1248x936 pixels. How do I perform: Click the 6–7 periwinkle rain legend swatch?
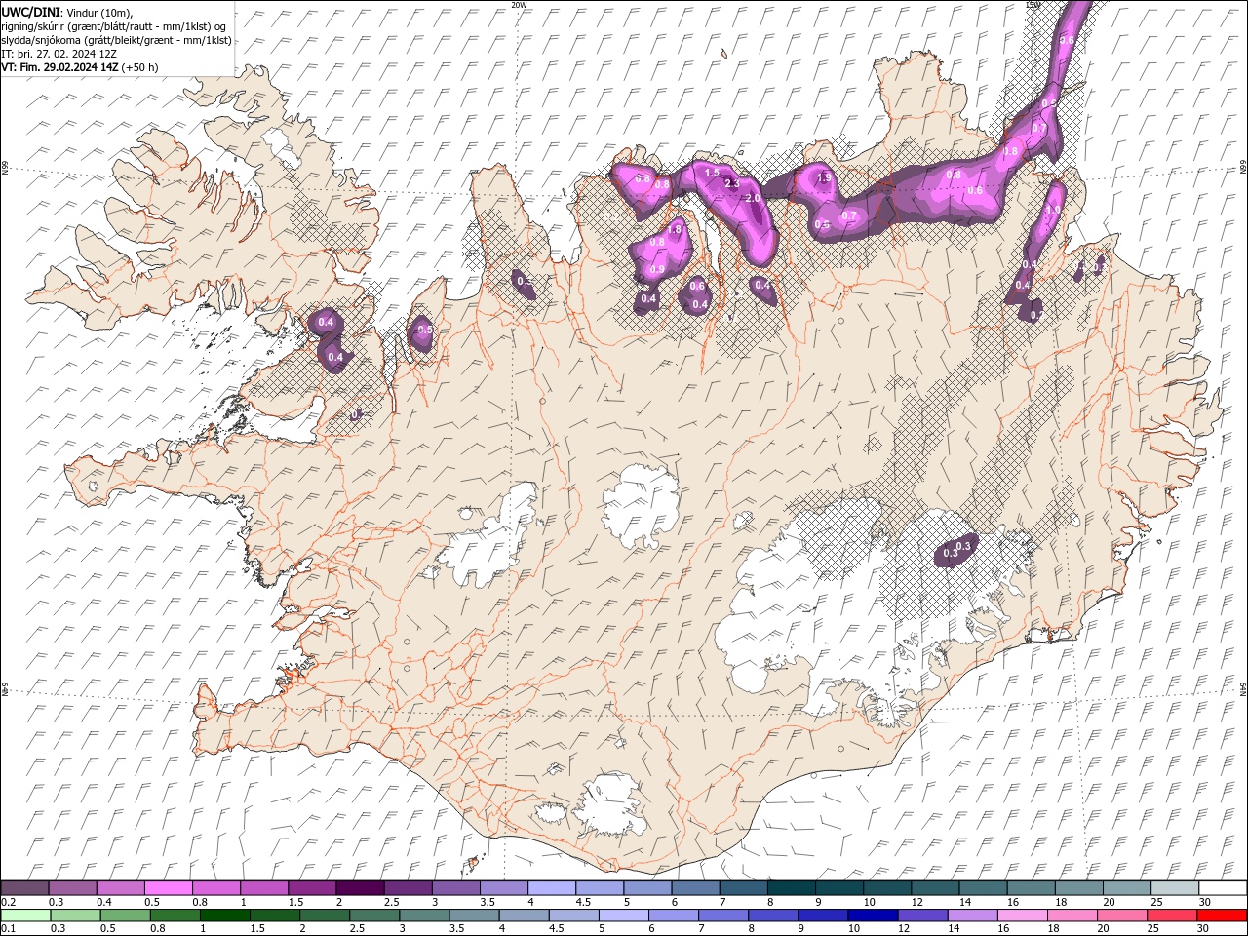[674, 916]
